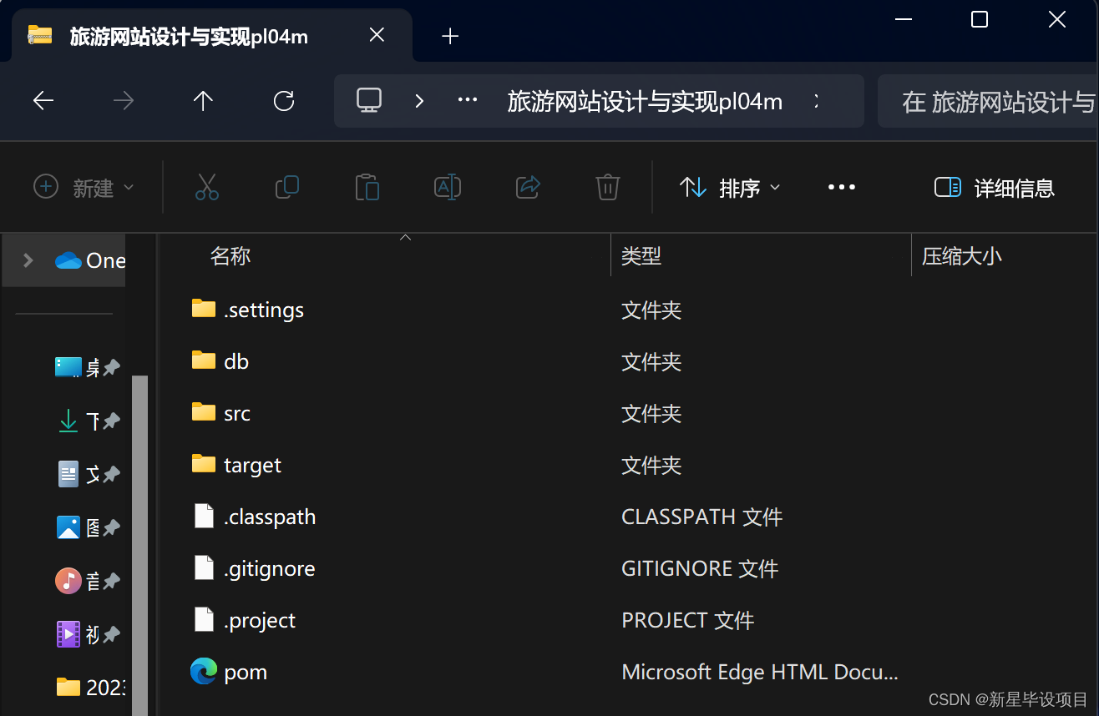Click the Forward navigation arrow

click(x=124, y=102)
